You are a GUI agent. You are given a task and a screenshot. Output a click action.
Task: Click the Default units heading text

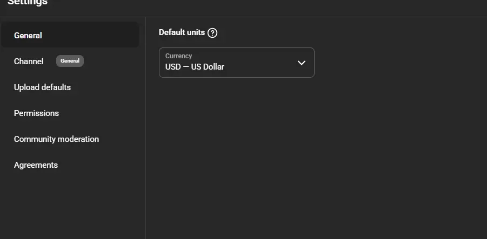(182, 32)
